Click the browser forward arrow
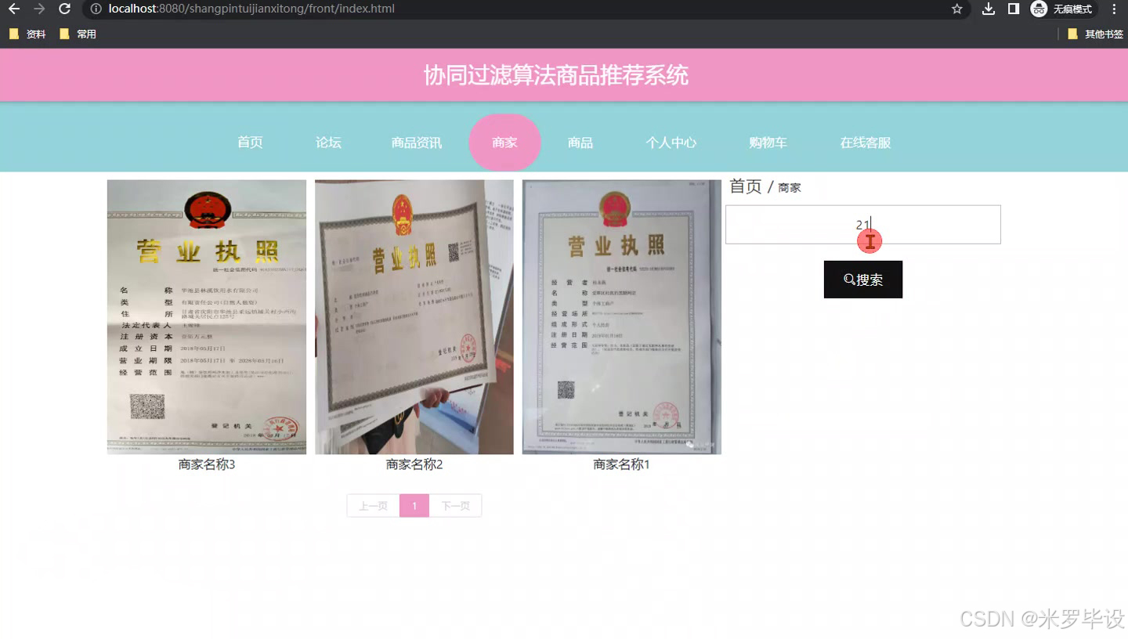 [38, 9]
